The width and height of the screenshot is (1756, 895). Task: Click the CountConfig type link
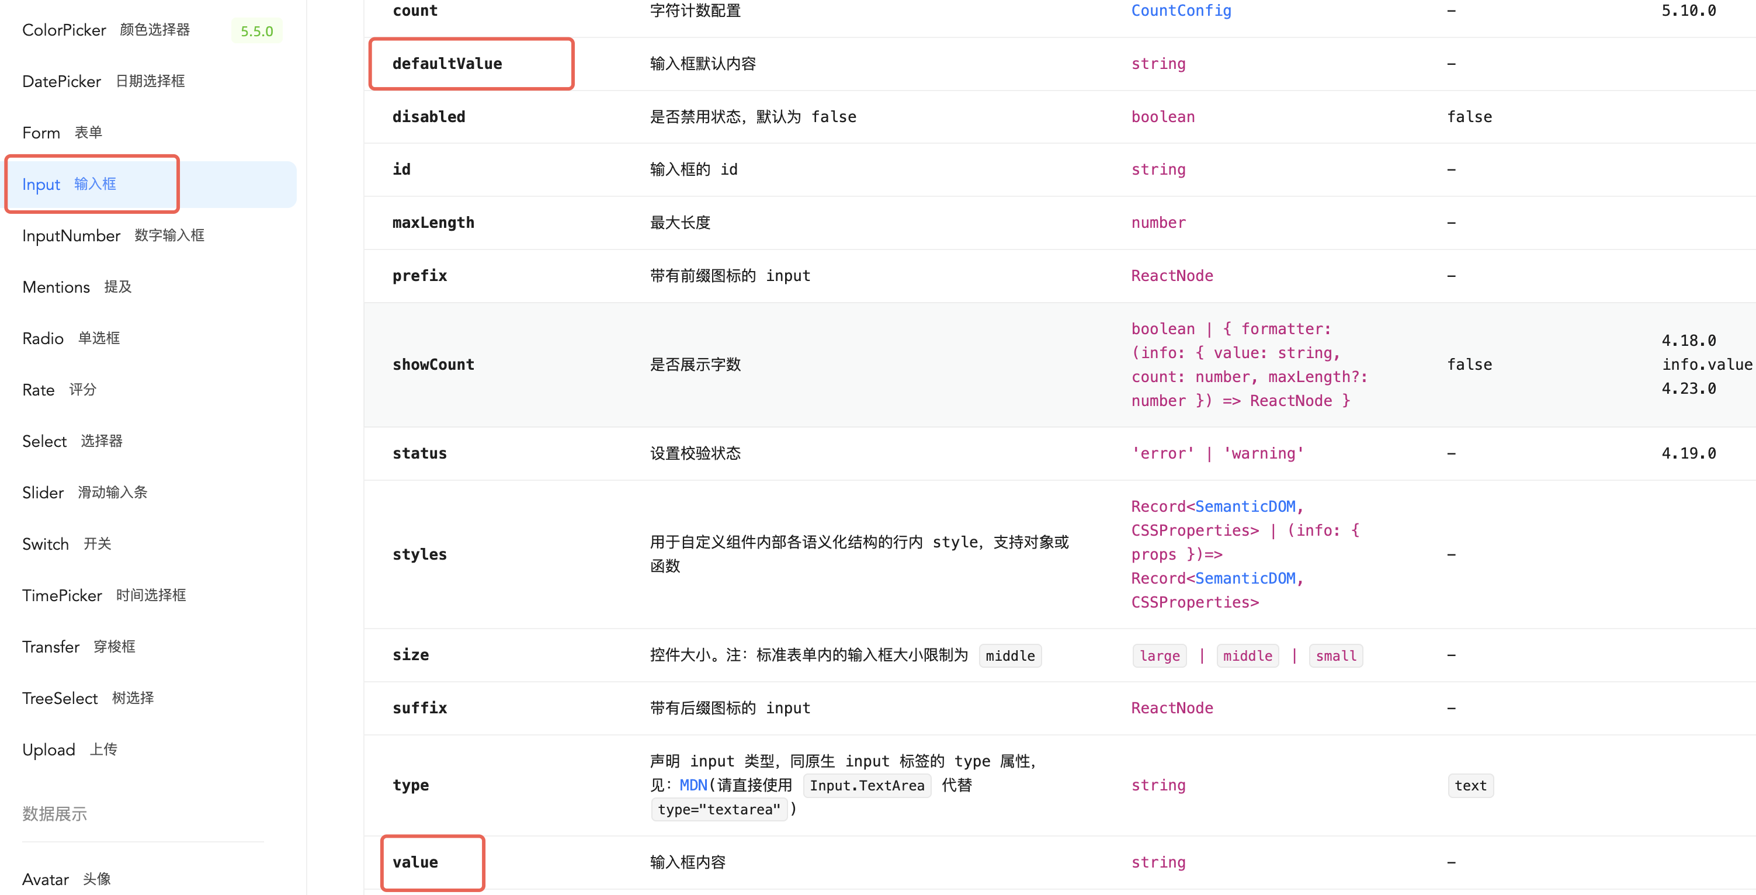click(1181, 11)
